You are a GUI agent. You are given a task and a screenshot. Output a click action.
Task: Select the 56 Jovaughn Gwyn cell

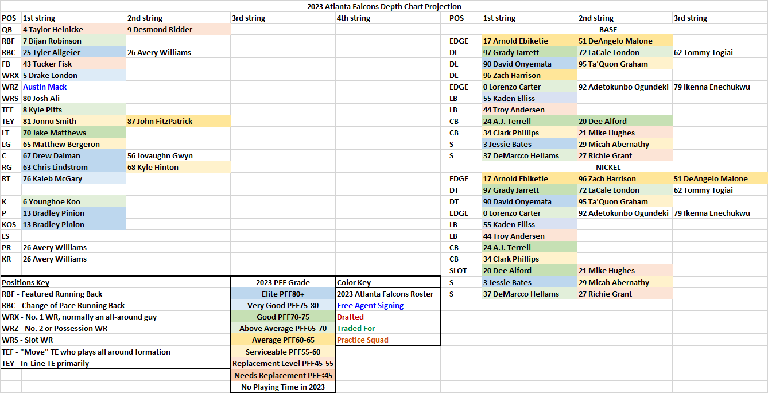(x=178, y=155)
